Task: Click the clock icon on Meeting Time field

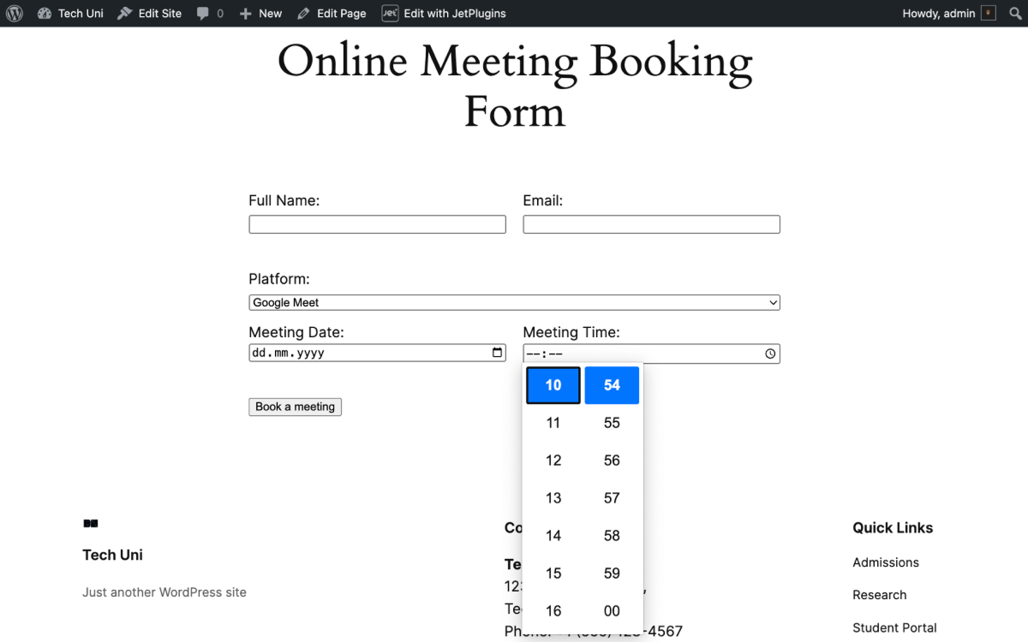Action: coord(769,353)
